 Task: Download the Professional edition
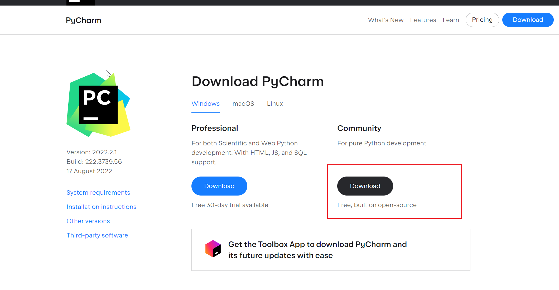point(219,186)
